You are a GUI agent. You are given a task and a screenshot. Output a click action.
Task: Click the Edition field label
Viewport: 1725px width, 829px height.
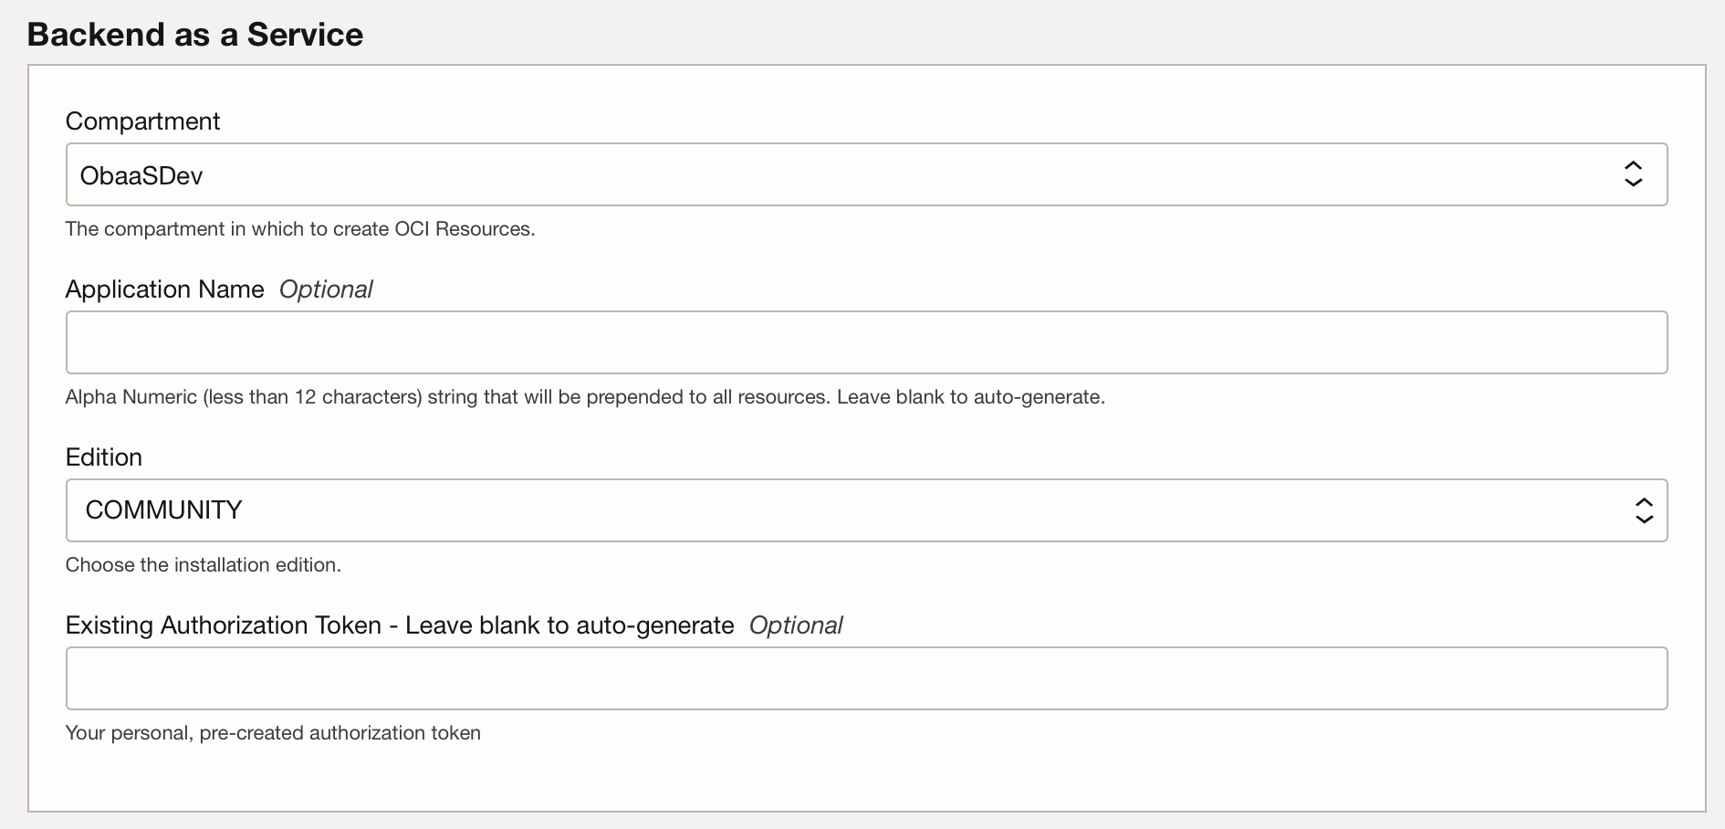coord(103,457)
